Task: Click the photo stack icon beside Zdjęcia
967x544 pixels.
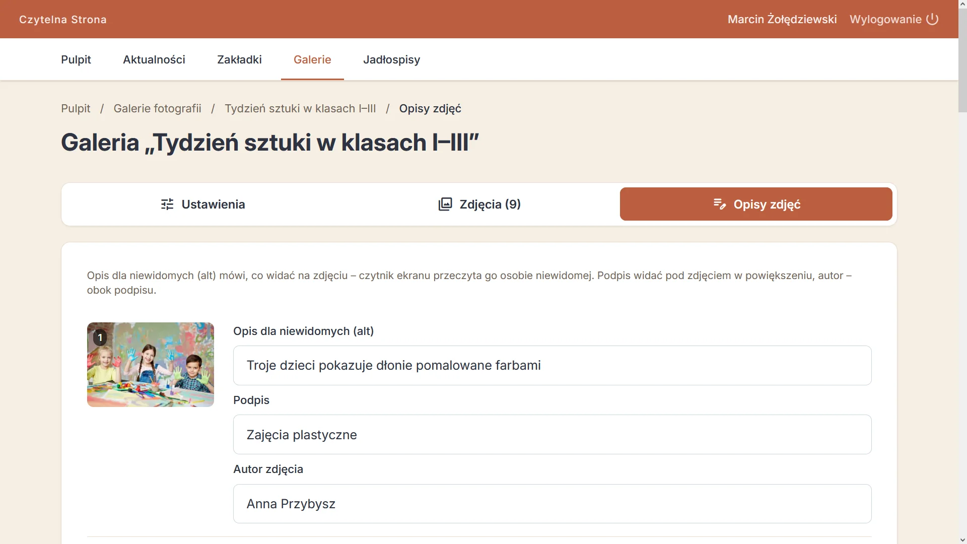Action: 445,204
